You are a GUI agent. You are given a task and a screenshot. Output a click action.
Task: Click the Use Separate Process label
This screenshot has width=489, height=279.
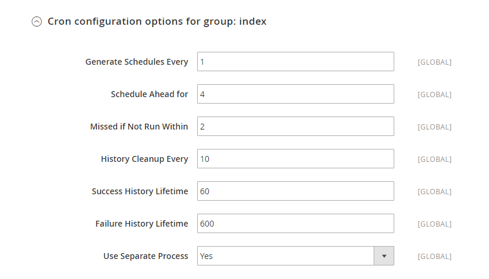coord(145,256)
